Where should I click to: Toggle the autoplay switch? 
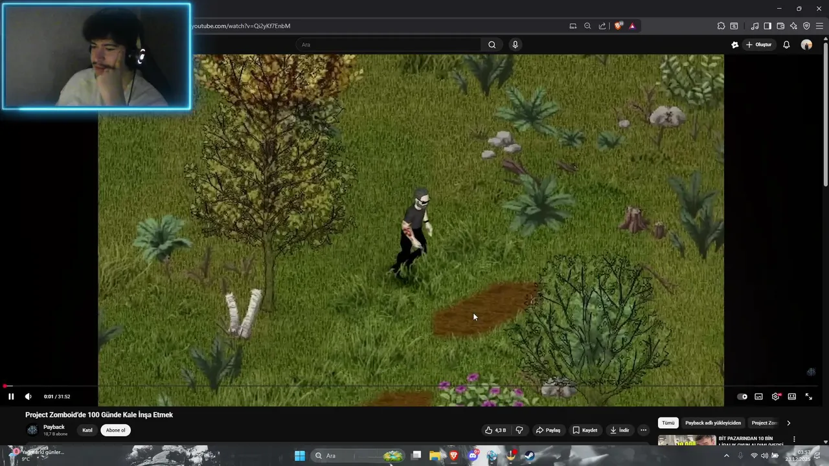coord(742,397)
